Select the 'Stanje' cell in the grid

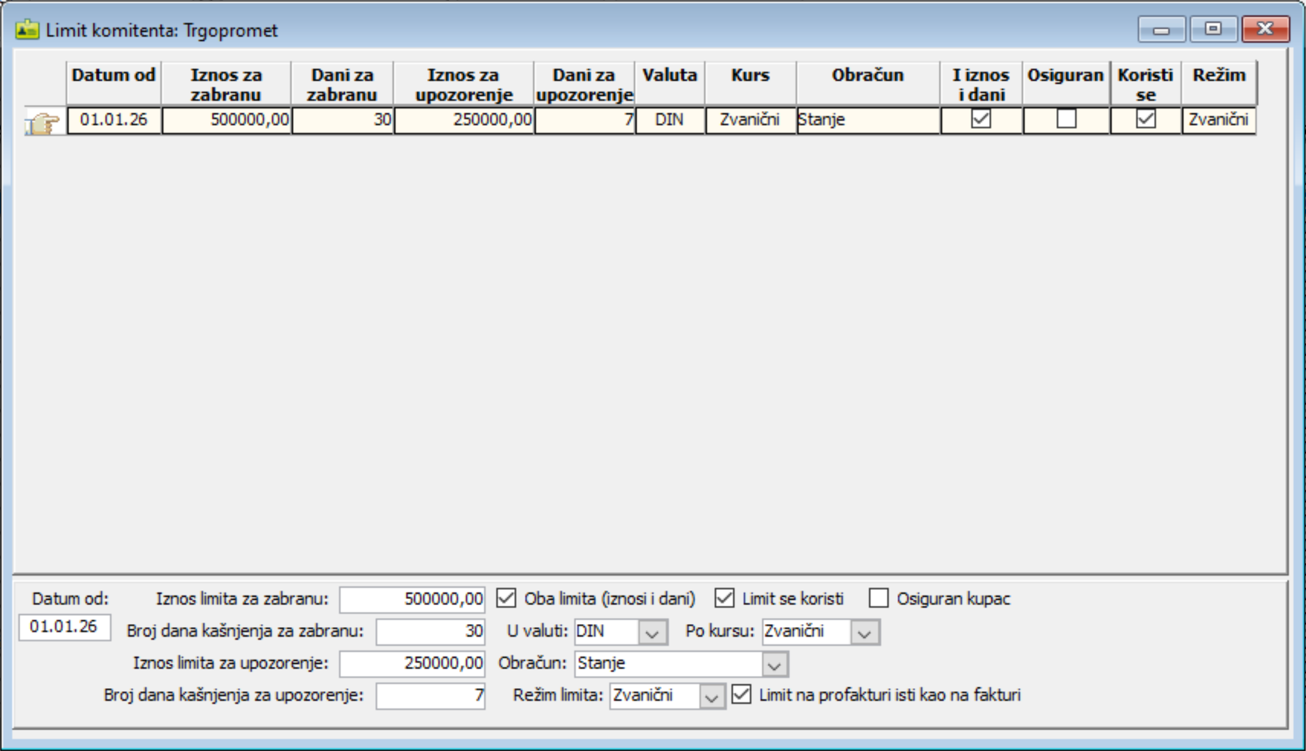pyautogui.click(x=868, y=120)
